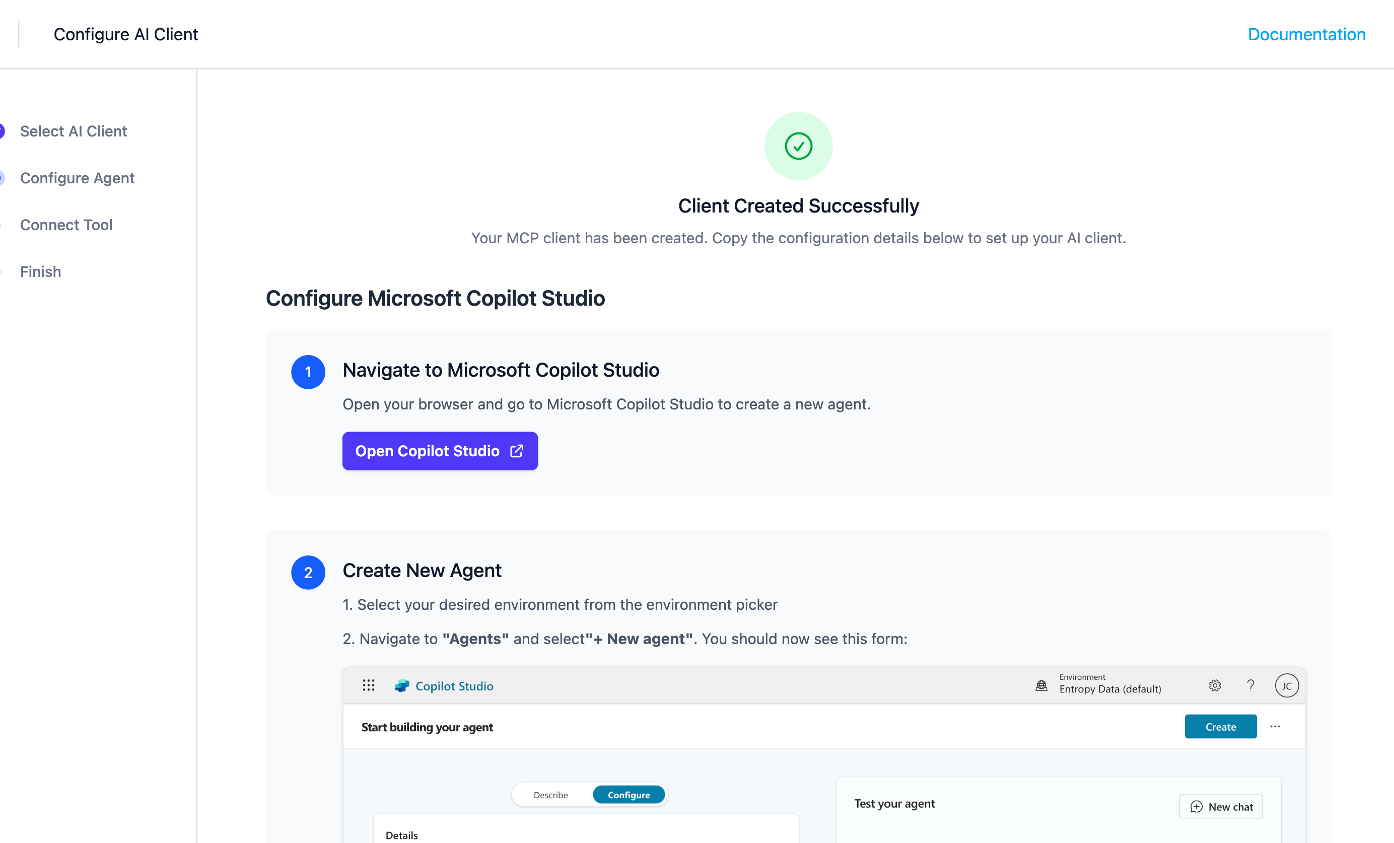Click the environment globe icon
The image size is (1394, 843).
[1041, 685]
